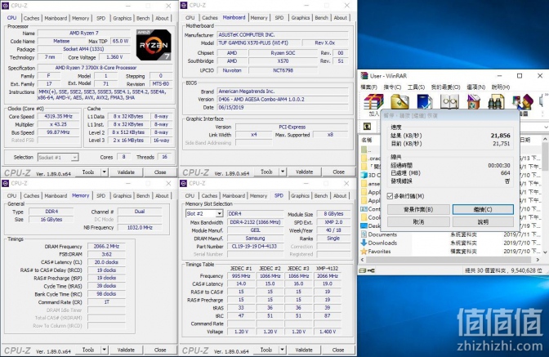The width and height of the screenshot is (549, 357).
Task: Sort by the 日期 date column header
Action: tap(525, 140)
